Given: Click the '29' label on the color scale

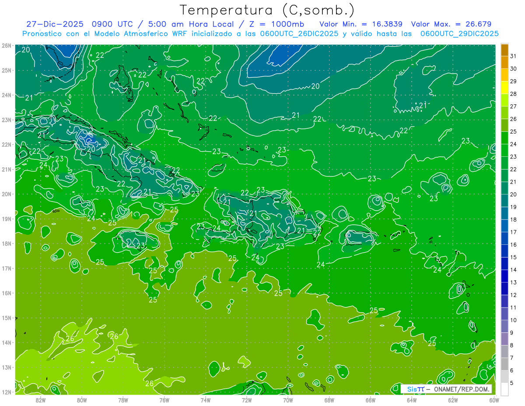Looking at the screenshot, I should click(514, 81).
